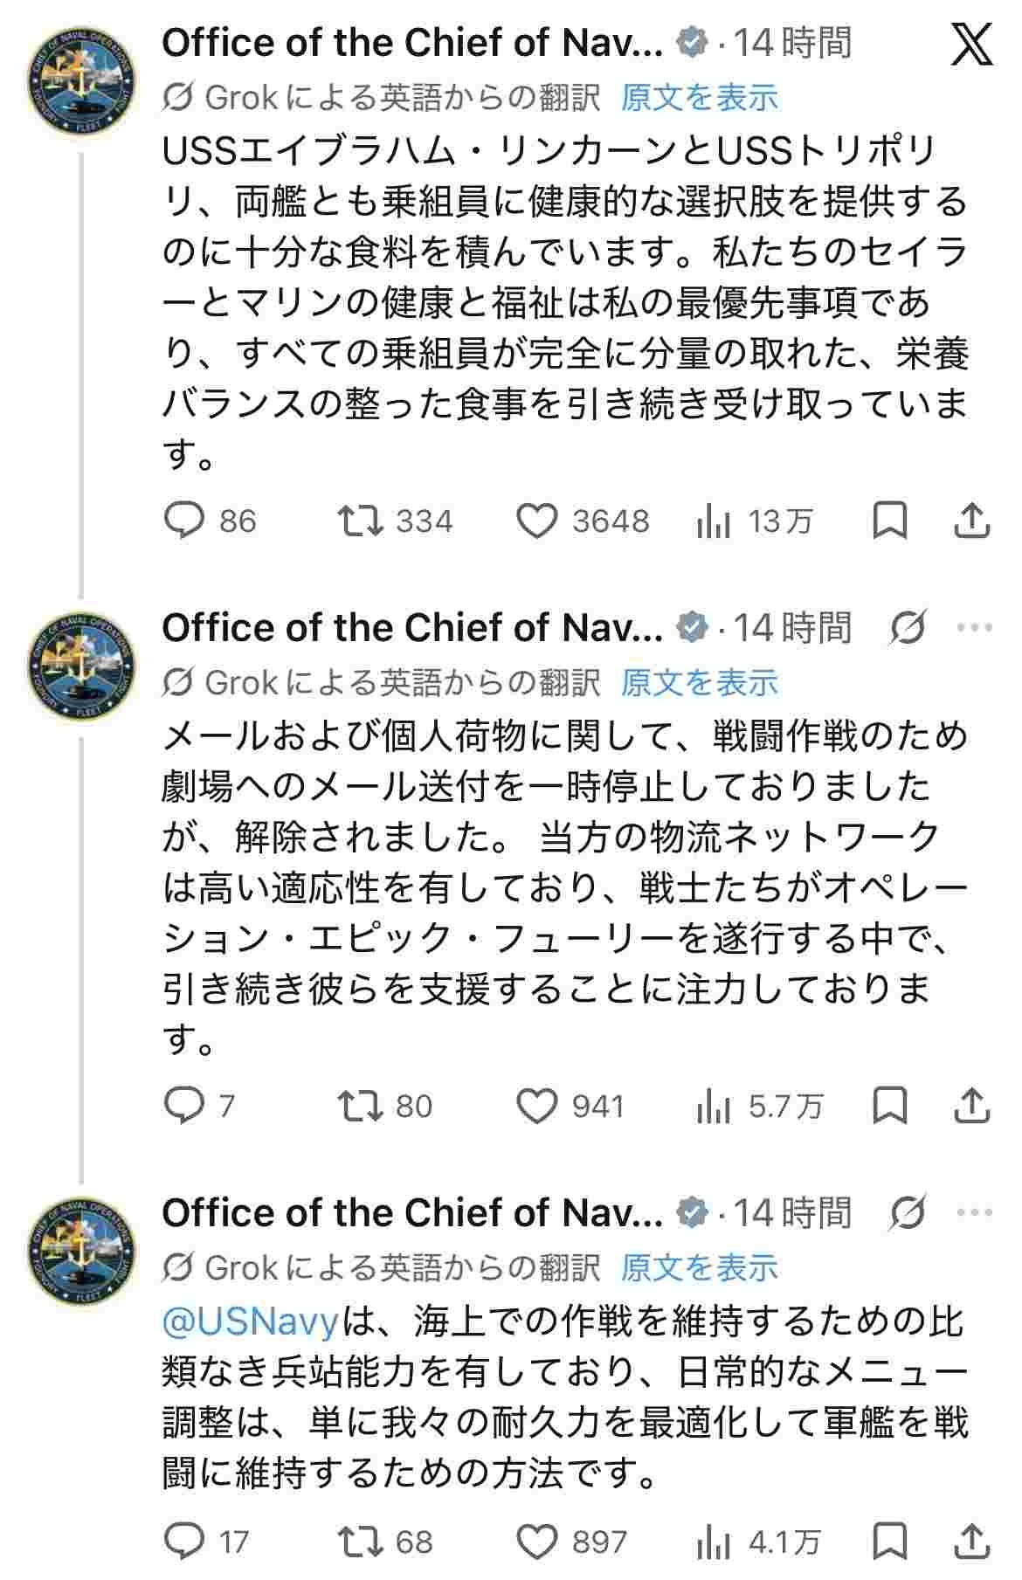Share the third post with 897 likes
This screenshot has height=1580, width=1022.
point(971,1541)
